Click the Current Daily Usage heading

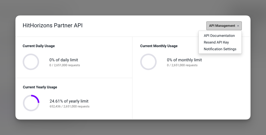[x=39, y=46]
